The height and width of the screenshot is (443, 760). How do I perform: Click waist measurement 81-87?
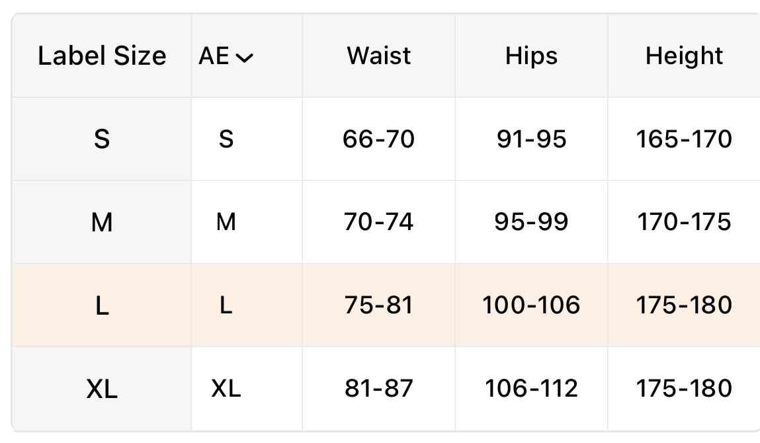(379, 388)
